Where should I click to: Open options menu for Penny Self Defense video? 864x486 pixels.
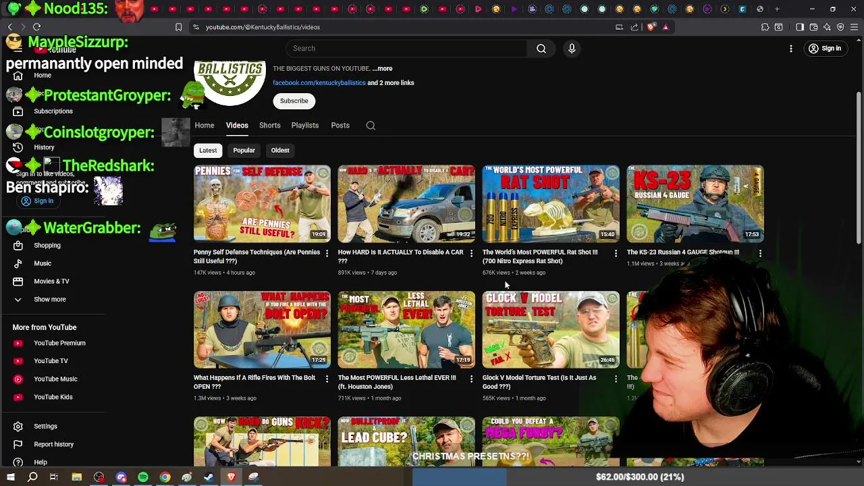click(x=327, y=253)
